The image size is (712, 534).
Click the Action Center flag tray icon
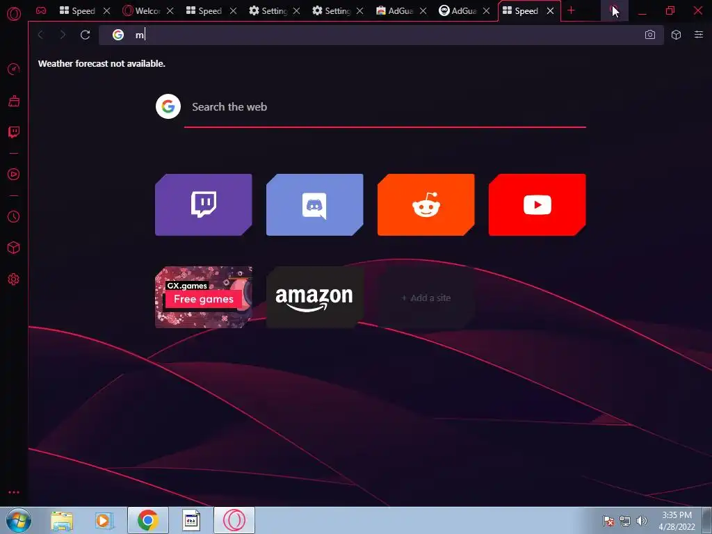coord(608,521)
